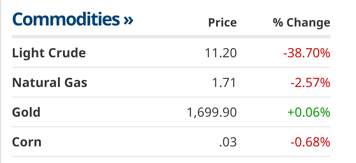Click the -0.68% change value

(310, 142)
